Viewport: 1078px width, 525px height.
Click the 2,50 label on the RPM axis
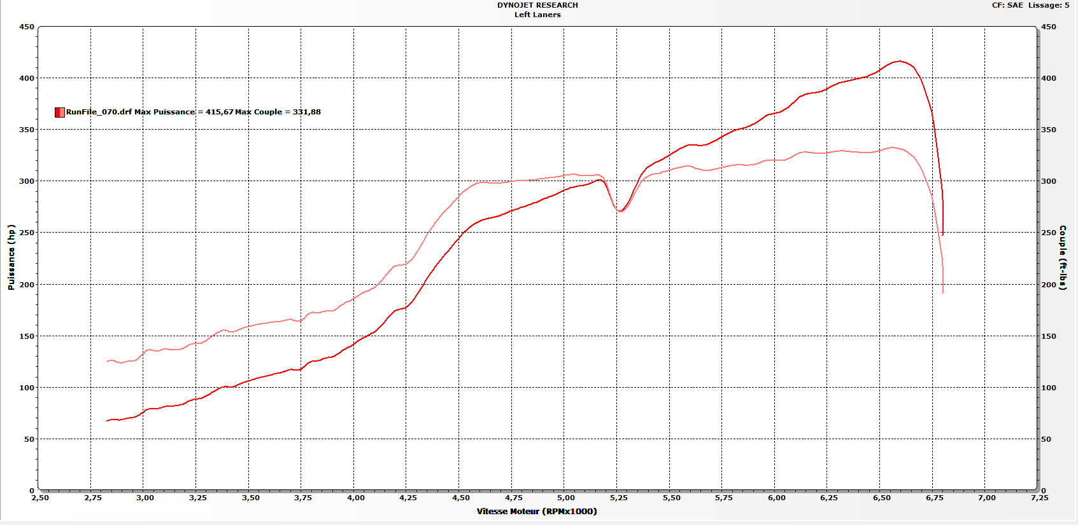pyautogui.click(x=40, y=498)
